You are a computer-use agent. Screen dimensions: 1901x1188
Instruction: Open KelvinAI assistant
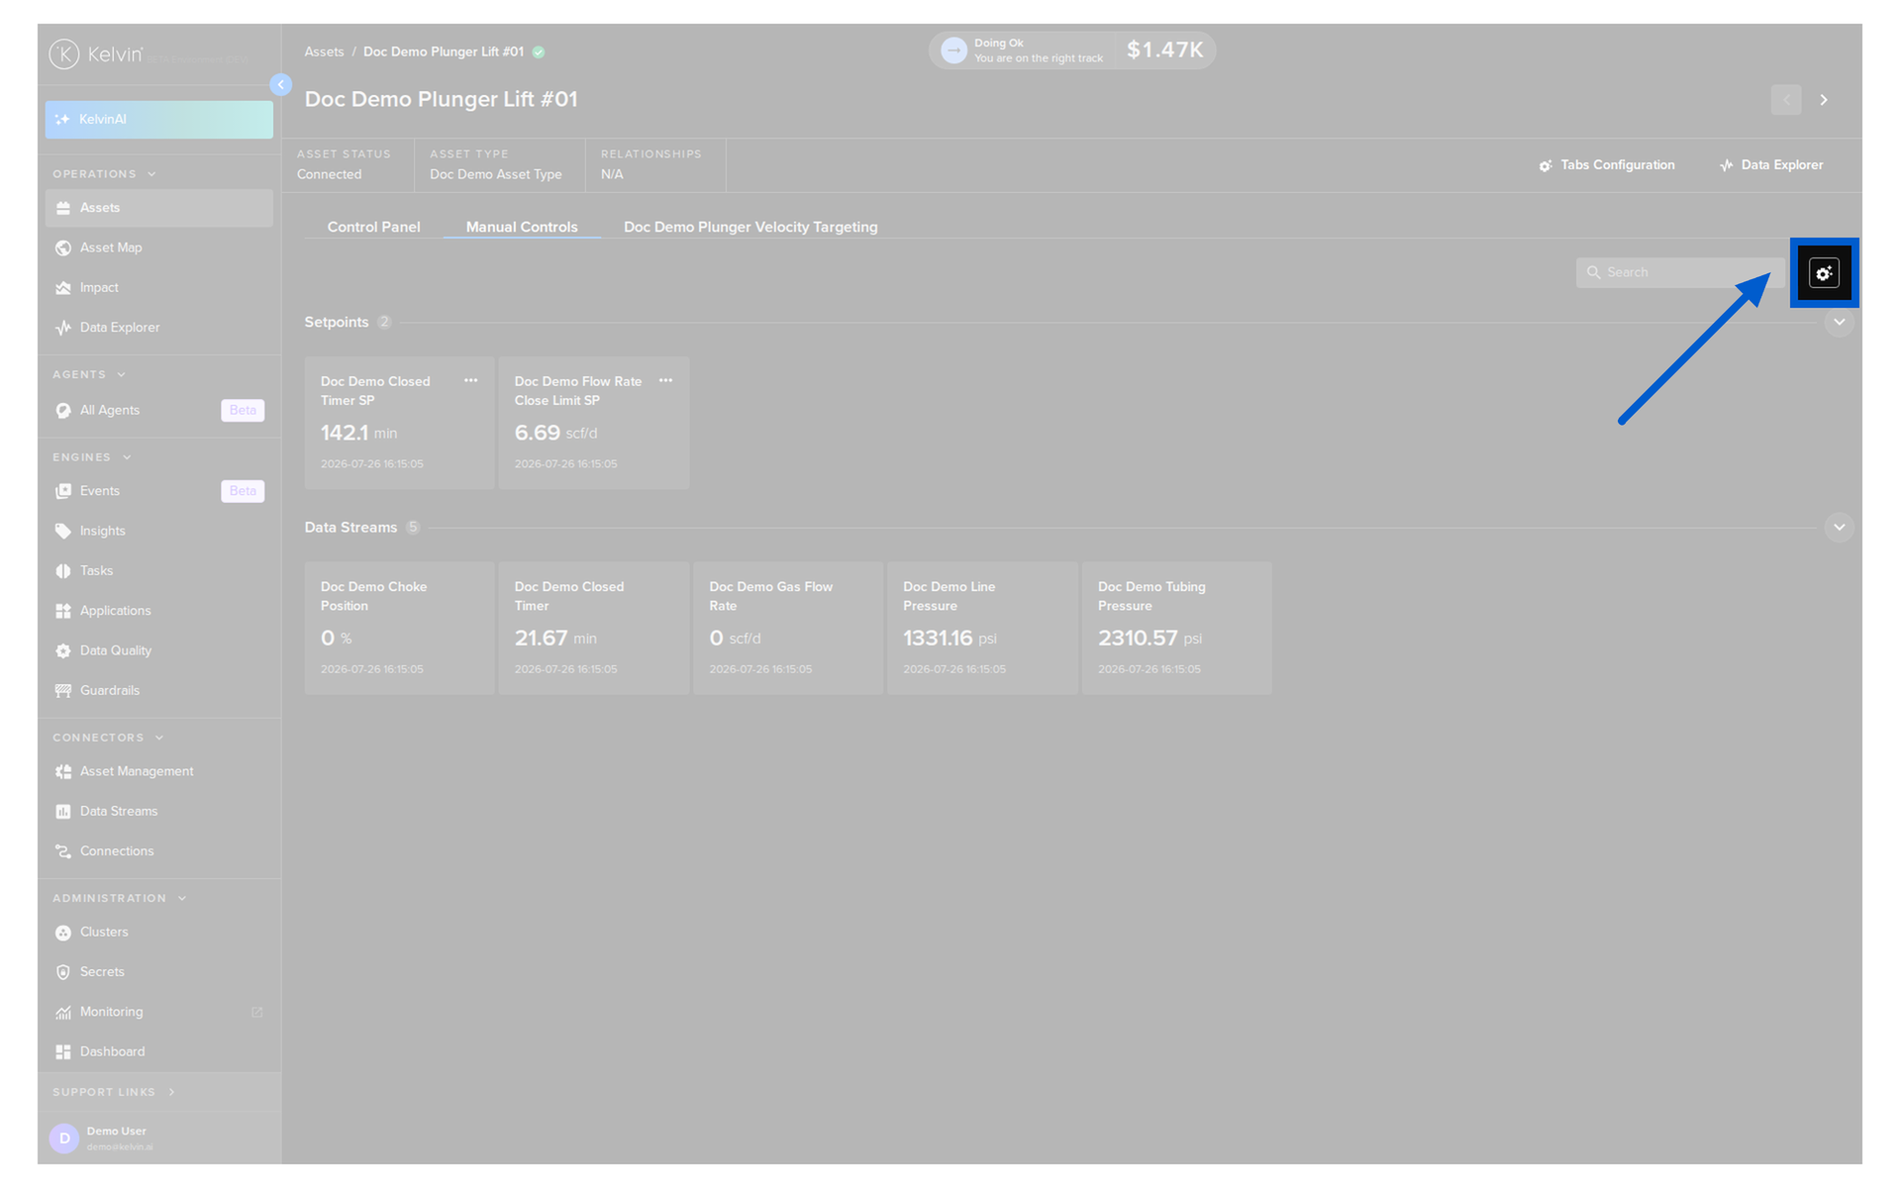pyautogui.click(x=158, y=119)
